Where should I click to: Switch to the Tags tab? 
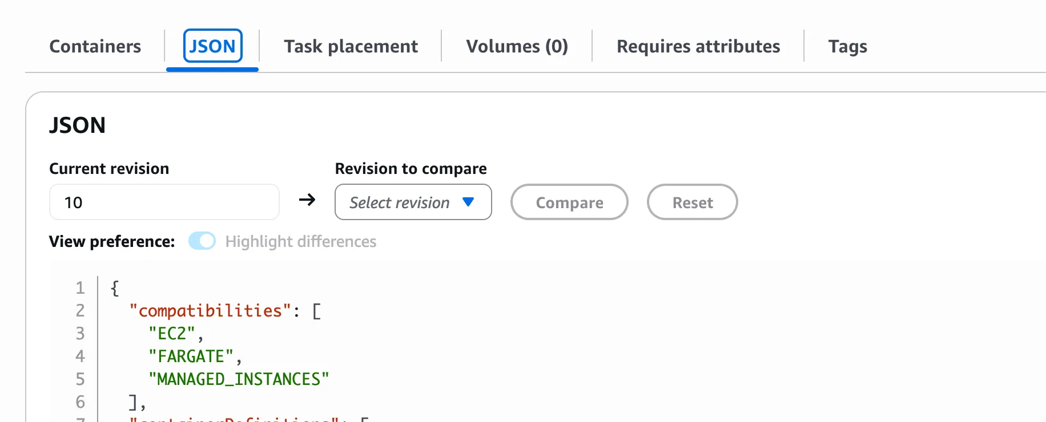point(848,46)
